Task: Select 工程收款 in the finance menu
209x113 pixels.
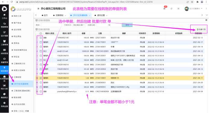Action: click(x=17, y=77)
